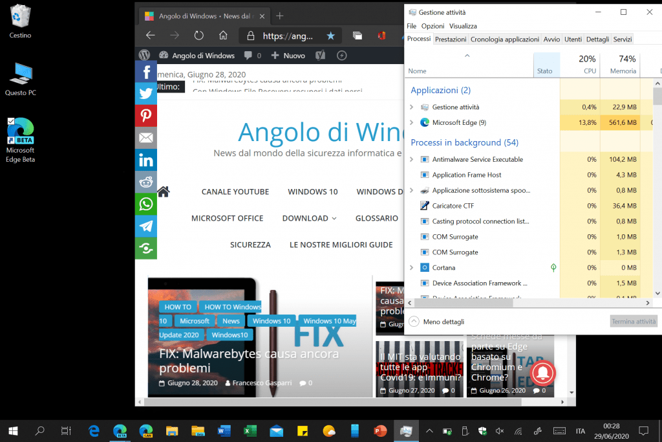Click the Task Manager horizontal scrollbar
Screen dimensions: 662x442
coord(465,302)
